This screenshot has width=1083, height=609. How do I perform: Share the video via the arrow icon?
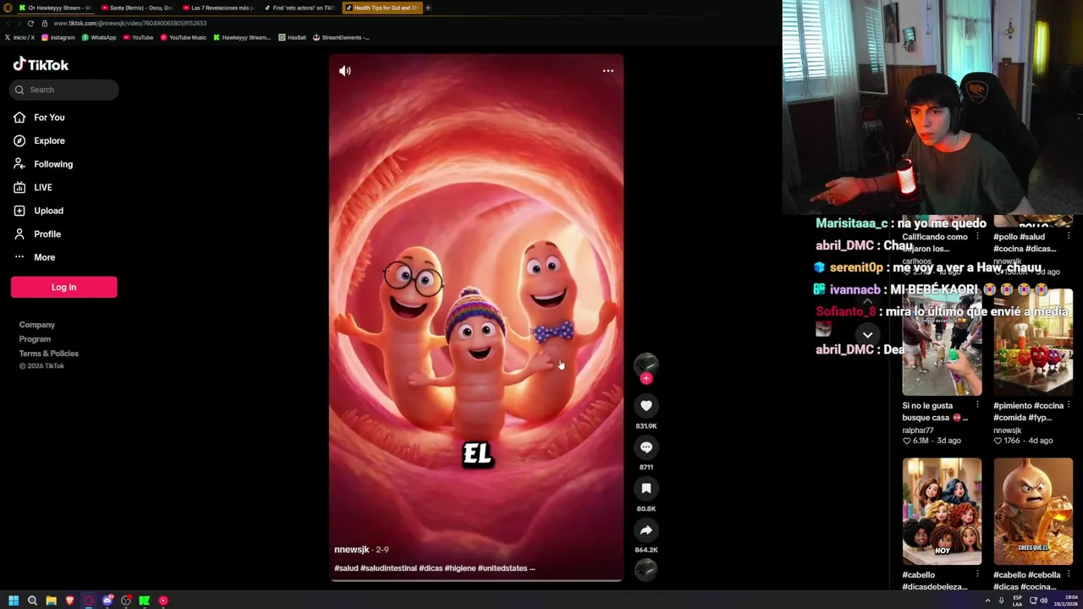click(x=646, y=530)
